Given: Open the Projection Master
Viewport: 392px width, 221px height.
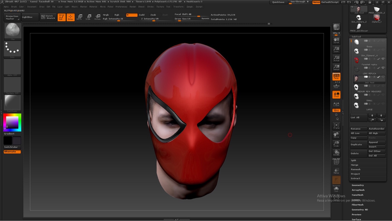Looking at the screenshot, I should click(x=12, y=17).
